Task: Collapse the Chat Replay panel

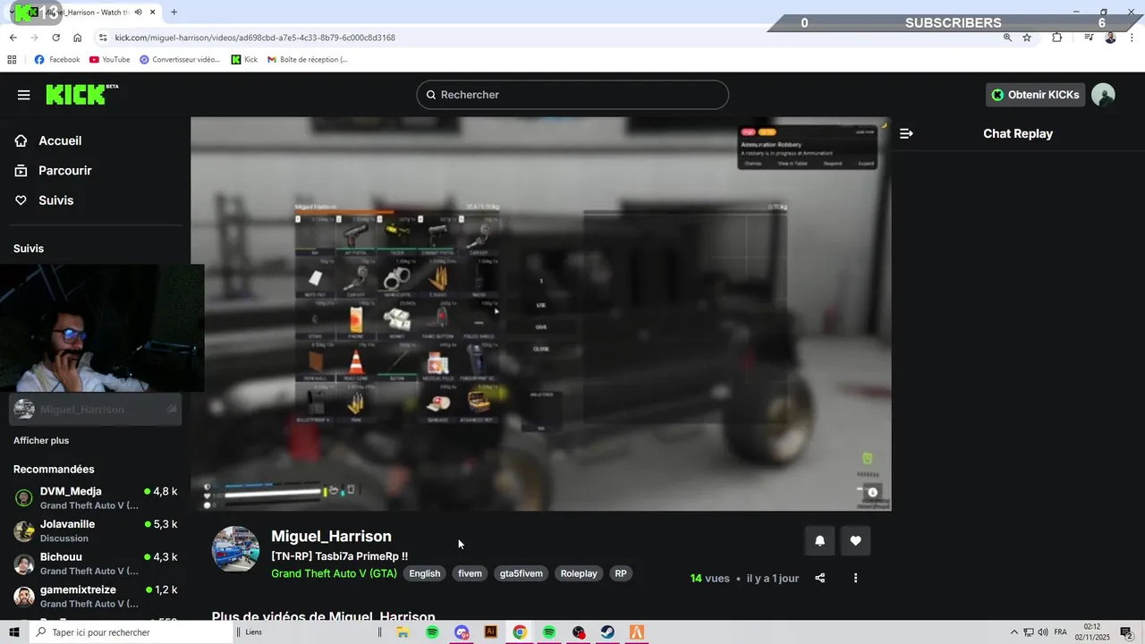Action: tap(906, 133)
